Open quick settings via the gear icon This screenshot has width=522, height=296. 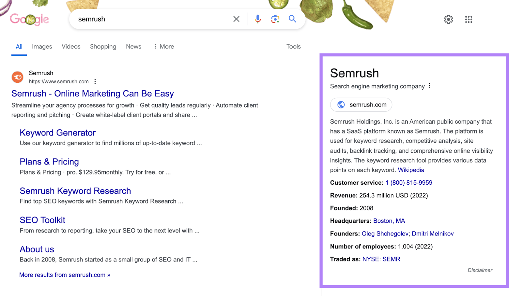[x=448, y=20]
